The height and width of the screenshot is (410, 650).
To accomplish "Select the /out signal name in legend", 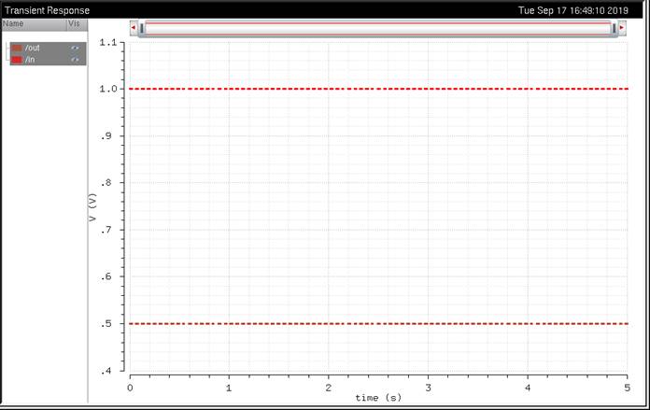I will pos(33,48).
